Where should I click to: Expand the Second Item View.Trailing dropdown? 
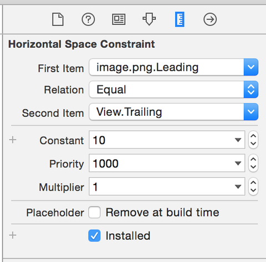173,112
